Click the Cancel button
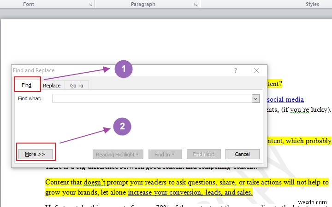 click(x=243, y=154)
